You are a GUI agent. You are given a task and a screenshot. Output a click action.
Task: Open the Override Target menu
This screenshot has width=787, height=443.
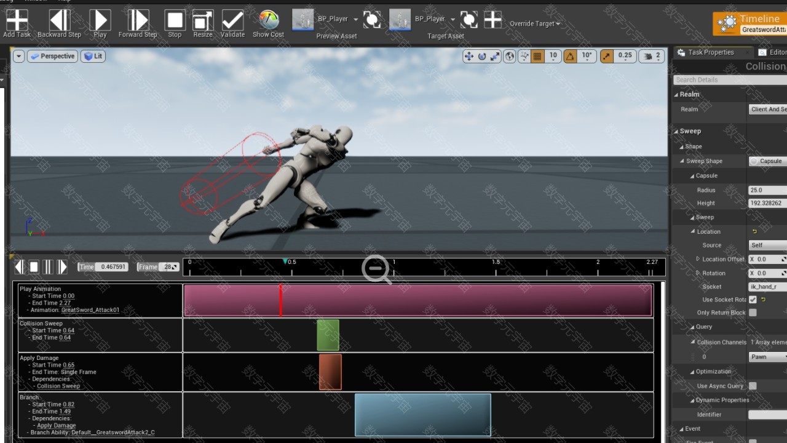pos(535,24)
